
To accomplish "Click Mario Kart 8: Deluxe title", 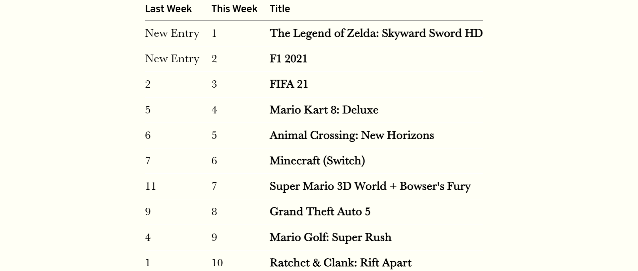I will click(x=324, y=110).
